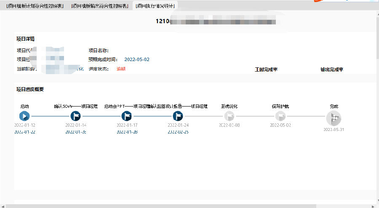
Task: Click the 预期完成时间 label
Action: point(103,59)
